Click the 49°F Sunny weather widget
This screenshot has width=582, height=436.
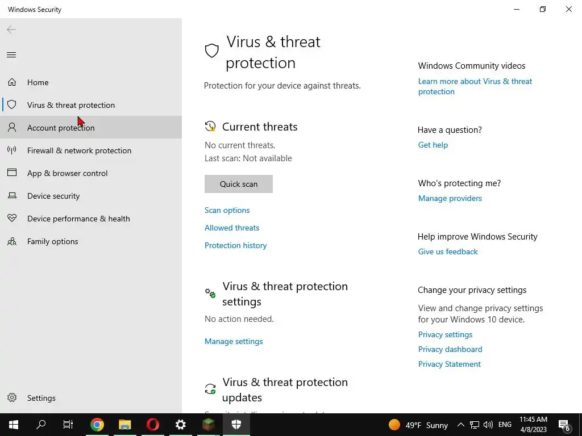pyautogui.click(x=418, y=425)
